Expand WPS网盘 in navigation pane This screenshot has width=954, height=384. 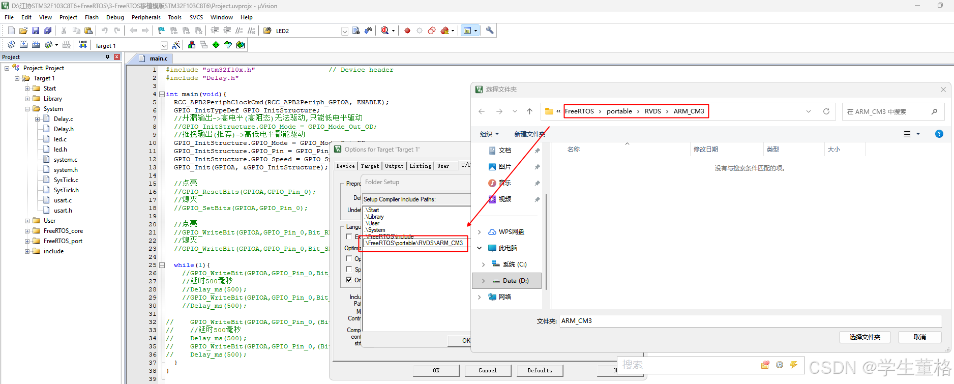tap(479, 232)
